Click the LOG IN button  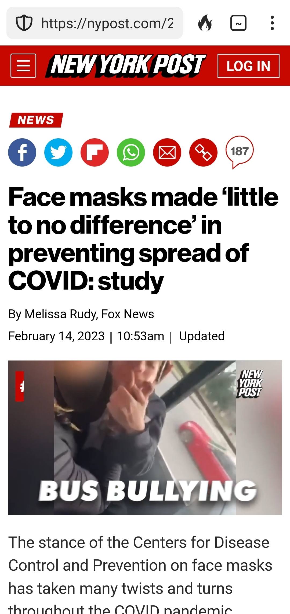pyautogui.click(x=248, y=66)
